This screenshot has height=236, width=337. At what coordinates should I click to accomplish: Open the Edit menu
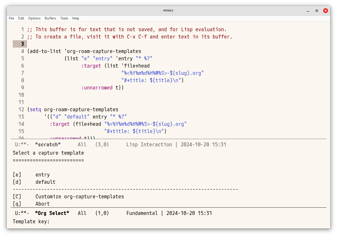point(21,18)
